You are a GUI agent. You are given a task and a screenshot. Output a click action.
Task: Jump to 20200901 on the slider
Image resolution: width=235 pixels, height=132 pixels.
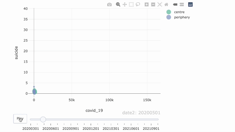coord(70,119)
